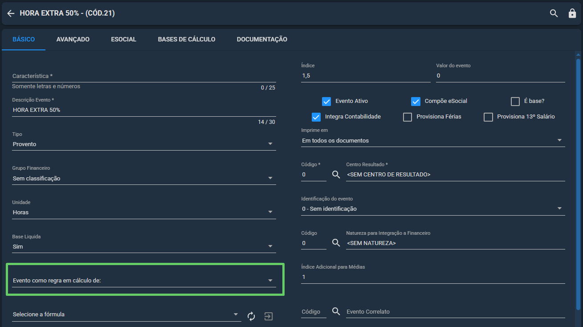Click the refresh formula icon
The width and height of the screenshot is (583, 327).
click(251, 316)
